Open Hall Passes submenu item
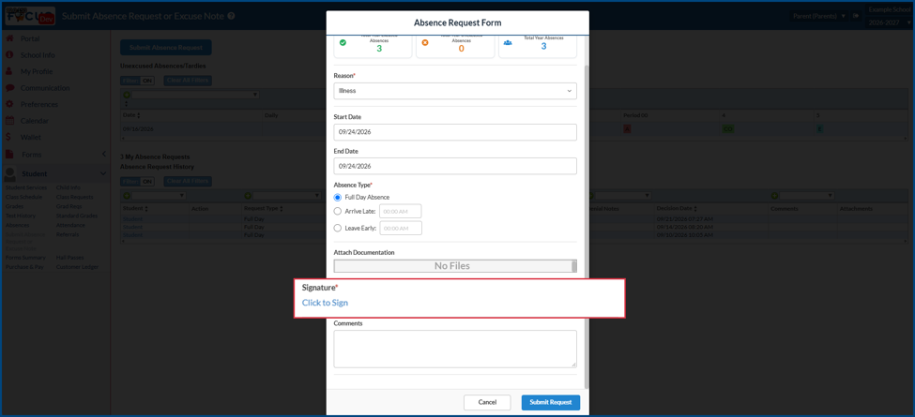 tap(70, 258)
